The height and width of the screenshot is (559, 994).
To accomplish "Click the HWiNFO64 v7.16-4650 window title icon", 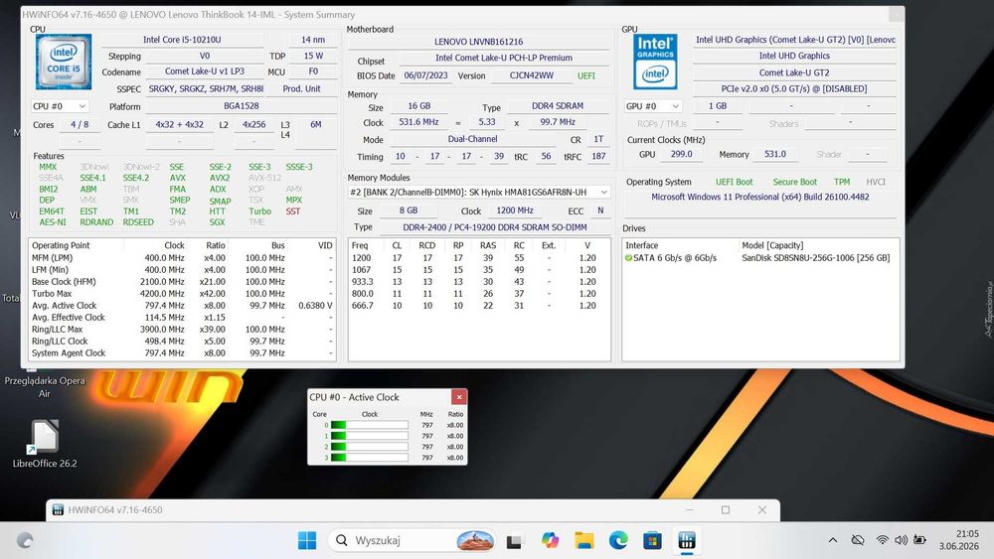I will coord(58,510).
